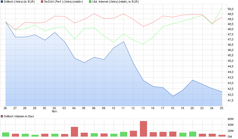
Task: Click the x-axis date label '13.'
Action: (x=143, y=108)
